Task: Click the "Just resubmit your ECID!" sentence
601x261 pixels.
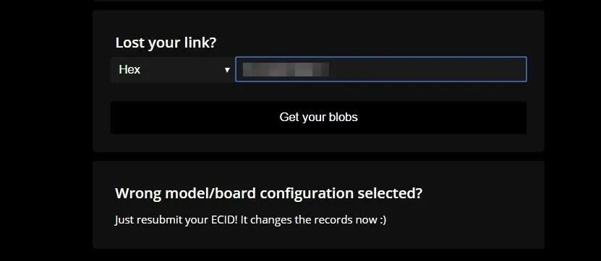Action: click(176, 220)
